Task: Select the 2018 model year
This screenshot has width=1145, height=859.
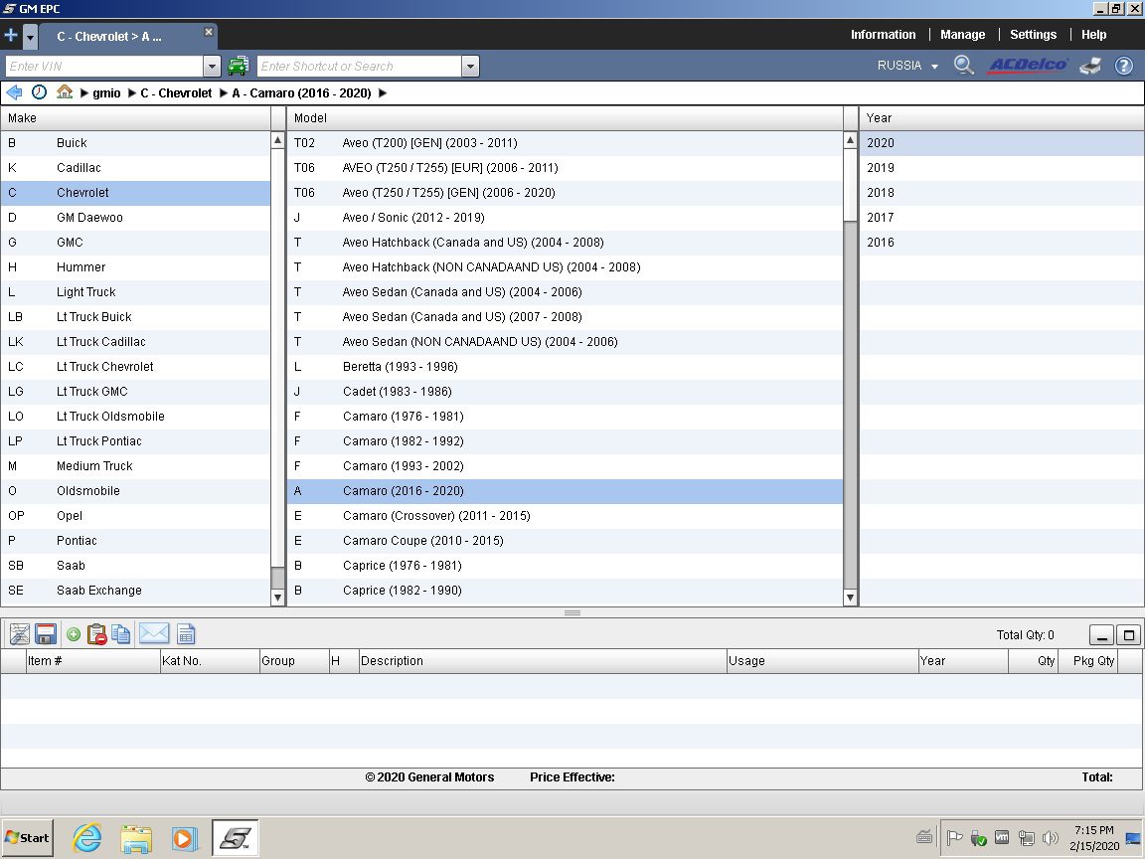Action: point(881,193)
